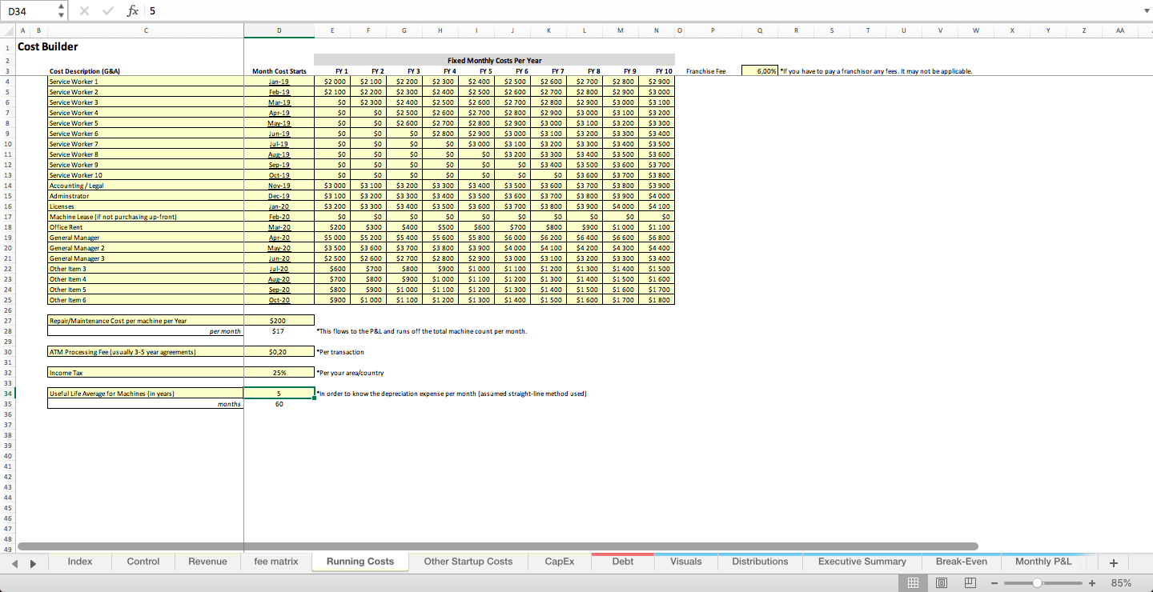
Task: Click the right sheet navigation arrow
Action: (x=32, y=562)
